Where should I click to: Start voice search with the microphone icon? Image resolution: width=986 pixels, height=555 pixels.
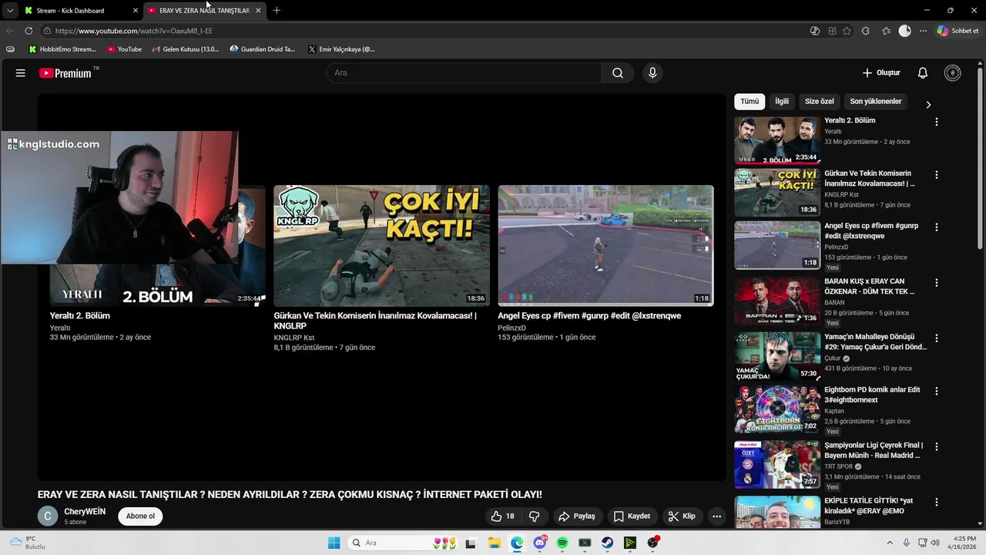[652, 73]
